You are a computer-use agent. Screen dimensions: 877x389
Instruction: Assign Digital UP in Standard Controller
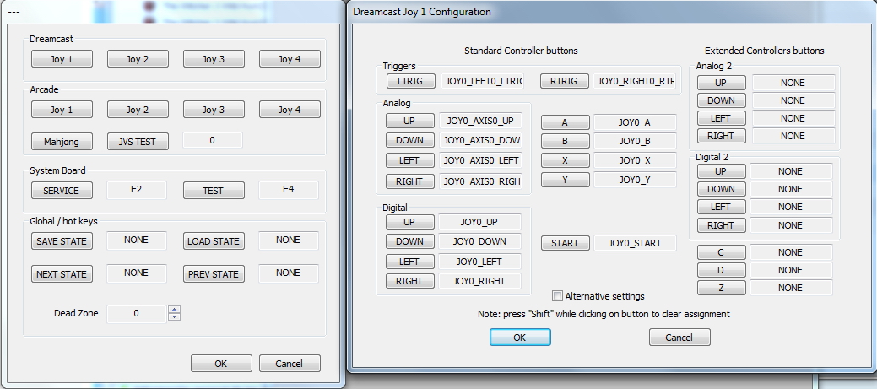pos(409,222)
